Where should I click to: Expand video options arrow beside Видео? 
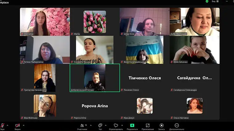23,125
